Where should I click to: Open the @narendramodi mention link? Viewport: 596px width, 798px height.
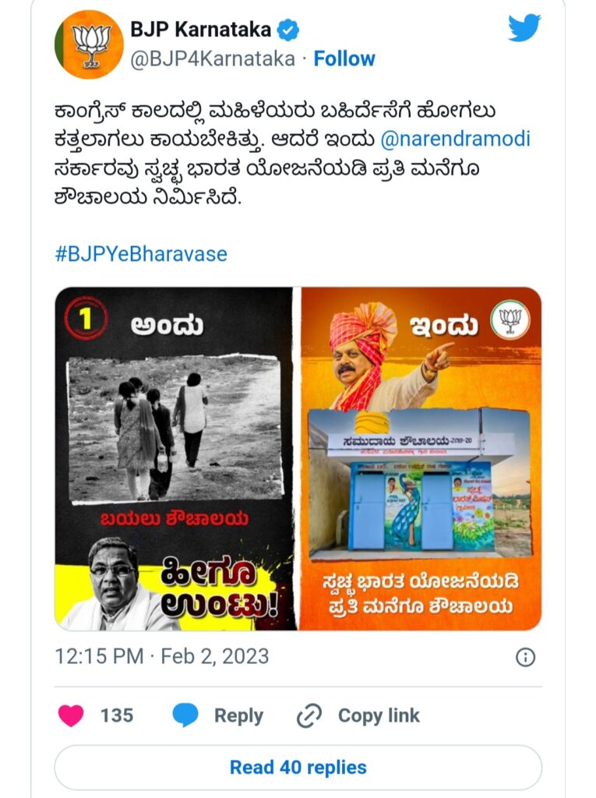[456, 139]
